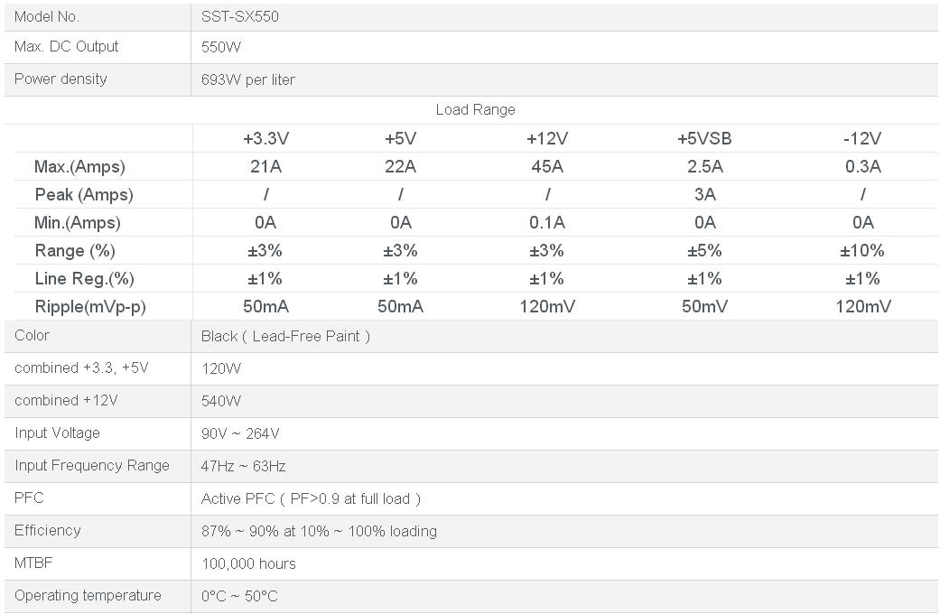Select the 45A max amps cell

pos(546,166)
